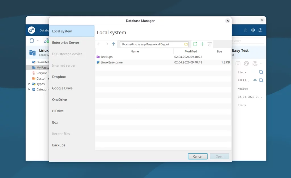Screen dimensions: 291x178
Task: Sort files by the Modified column header
Action: point(191,51)
